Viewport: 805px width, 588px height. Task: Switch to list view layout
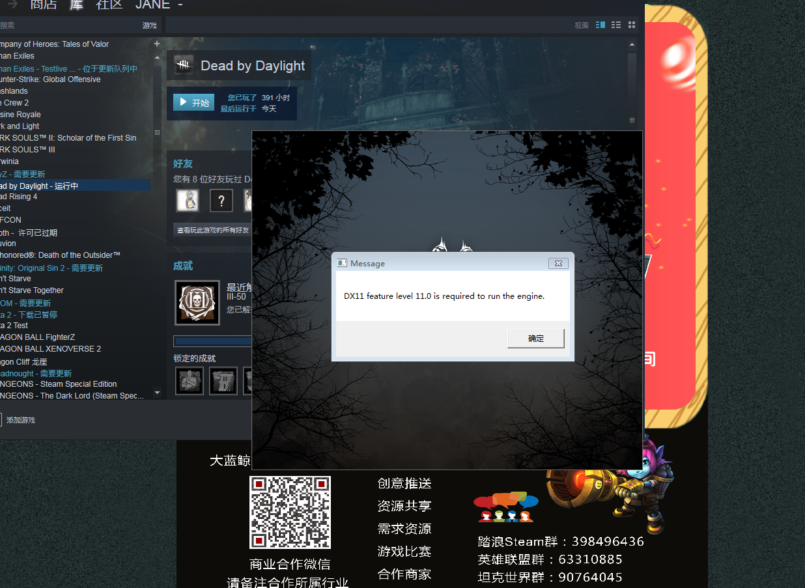(616, 25)
